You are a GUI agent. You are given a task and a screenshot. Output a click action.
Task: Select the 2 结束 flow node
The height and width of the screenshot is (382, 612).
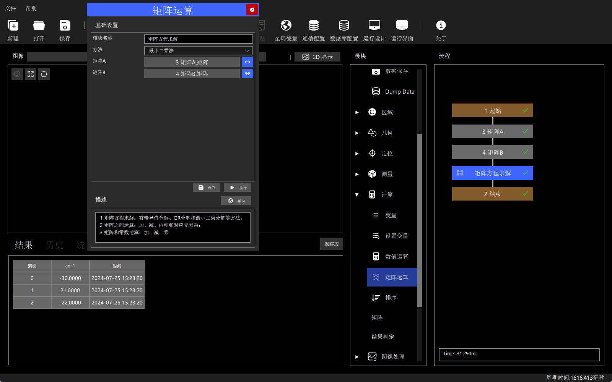pyautogui.click(x=493, y=194)
